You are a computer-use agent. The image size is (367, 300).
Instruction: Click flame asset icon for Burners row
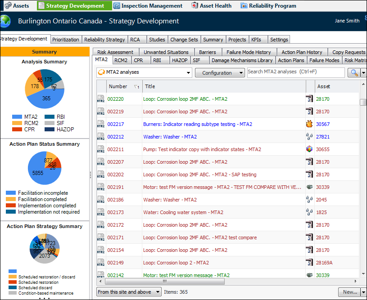click(309, 124)
